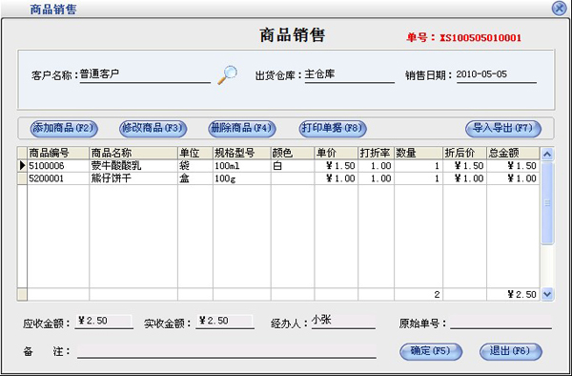Click the 商品编号 column header
Image resolution: width=572 pixels, height=376 pixels.
(x=58, y=153)
